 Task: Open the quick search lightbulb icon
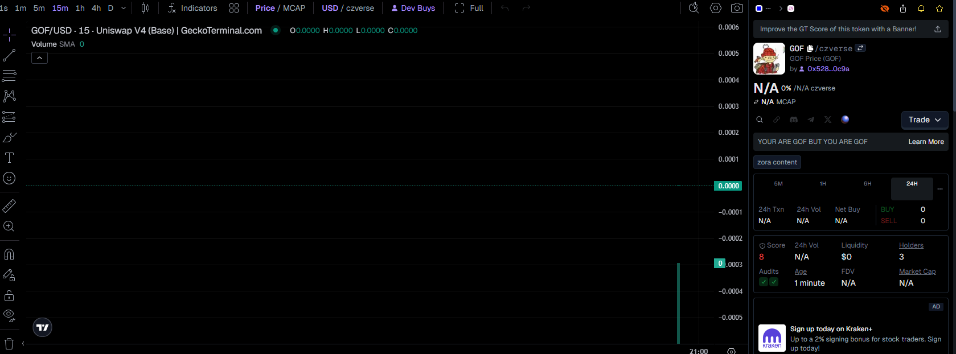[694, 8]
